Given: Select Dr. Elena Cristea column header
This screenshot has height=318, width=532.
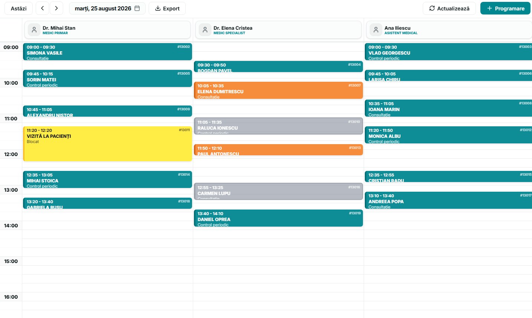Looking at the screenshot, I should (x=278, y=30).
